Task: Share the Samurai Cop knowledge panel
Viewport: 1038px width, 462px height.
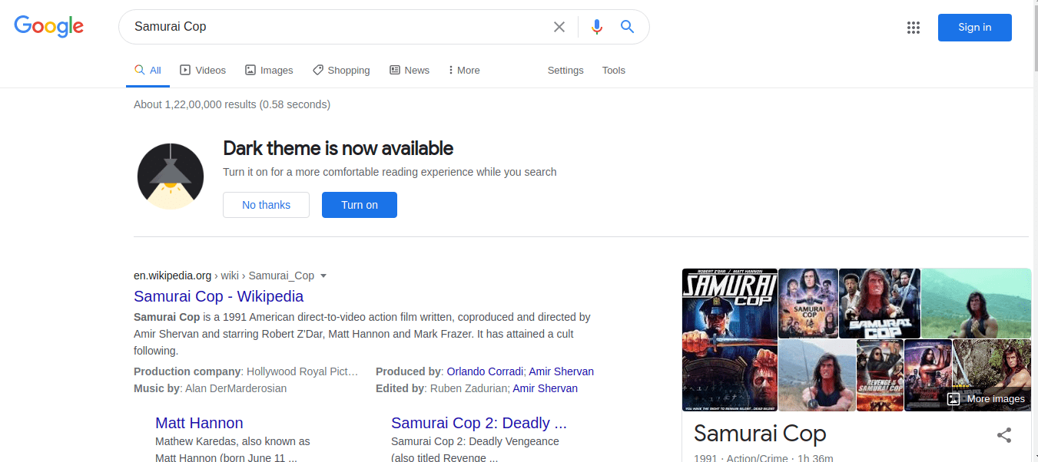Action: point(1003,435)
